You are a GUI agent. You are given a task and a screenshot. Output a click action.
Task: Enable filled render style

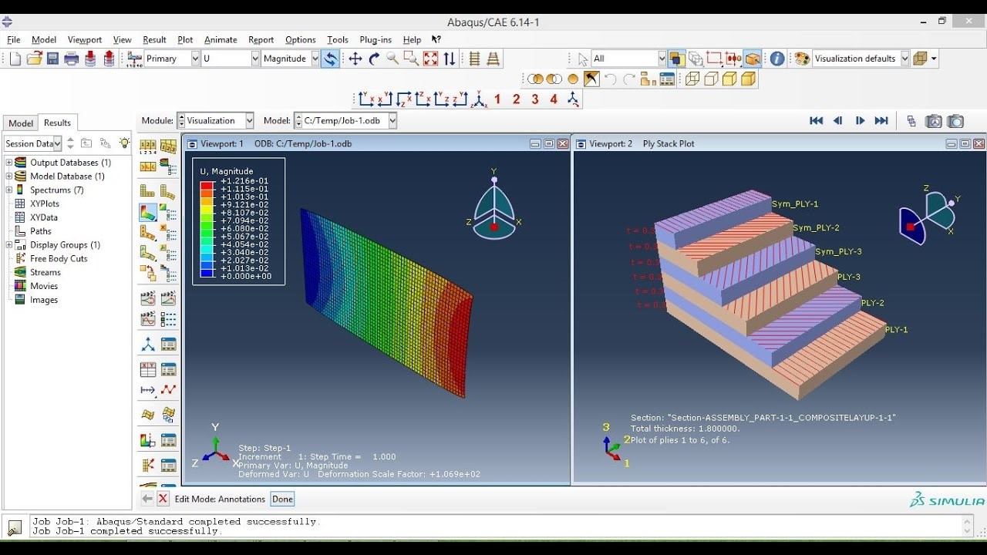(729, 79)
